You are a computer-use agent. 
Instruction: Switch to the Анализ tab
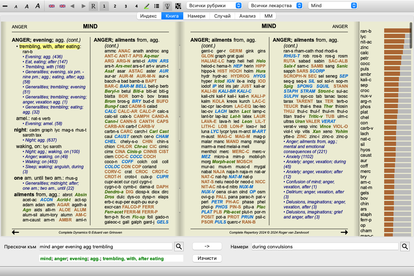pos(247,16)
